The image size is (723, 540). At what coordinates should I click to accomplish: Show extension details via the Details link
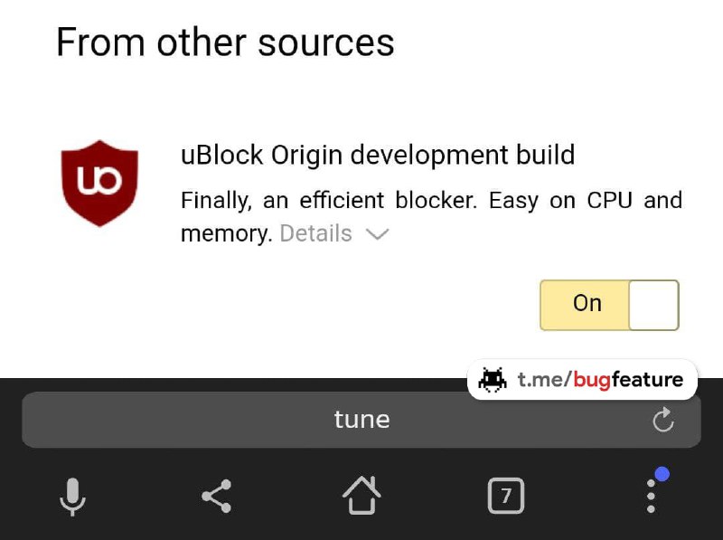click(315, 233)
